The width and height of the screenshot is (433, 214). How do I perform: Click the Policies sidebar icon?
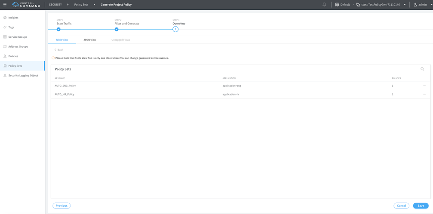5,56
